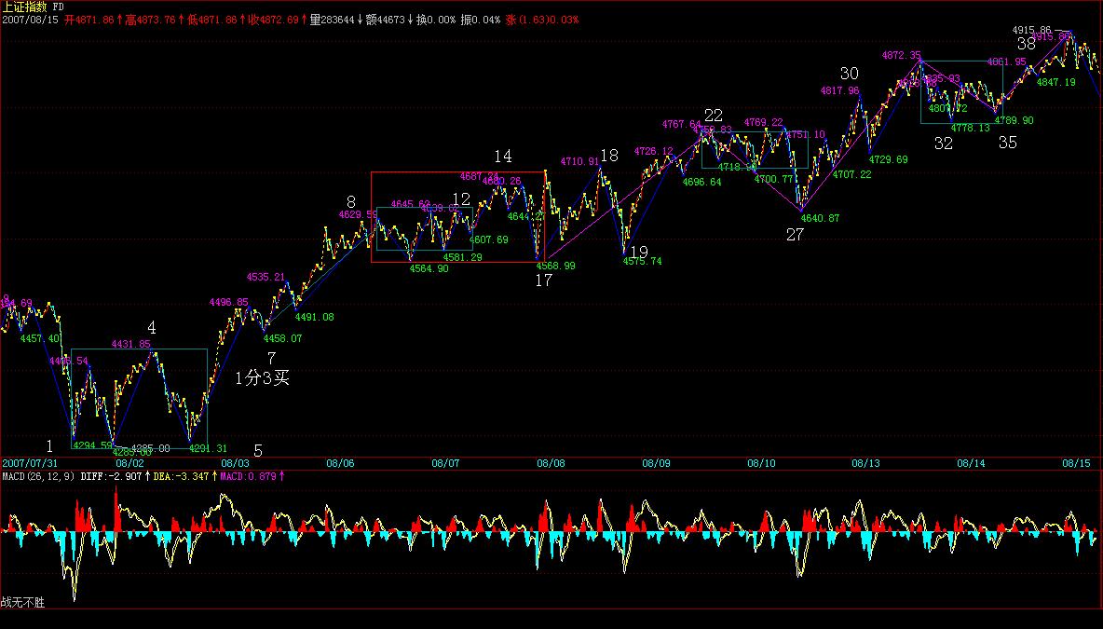The width and height of the screenshot is (1103, 629).
Task: Click the 上证指数 title in the header
Action: [25, 6]
